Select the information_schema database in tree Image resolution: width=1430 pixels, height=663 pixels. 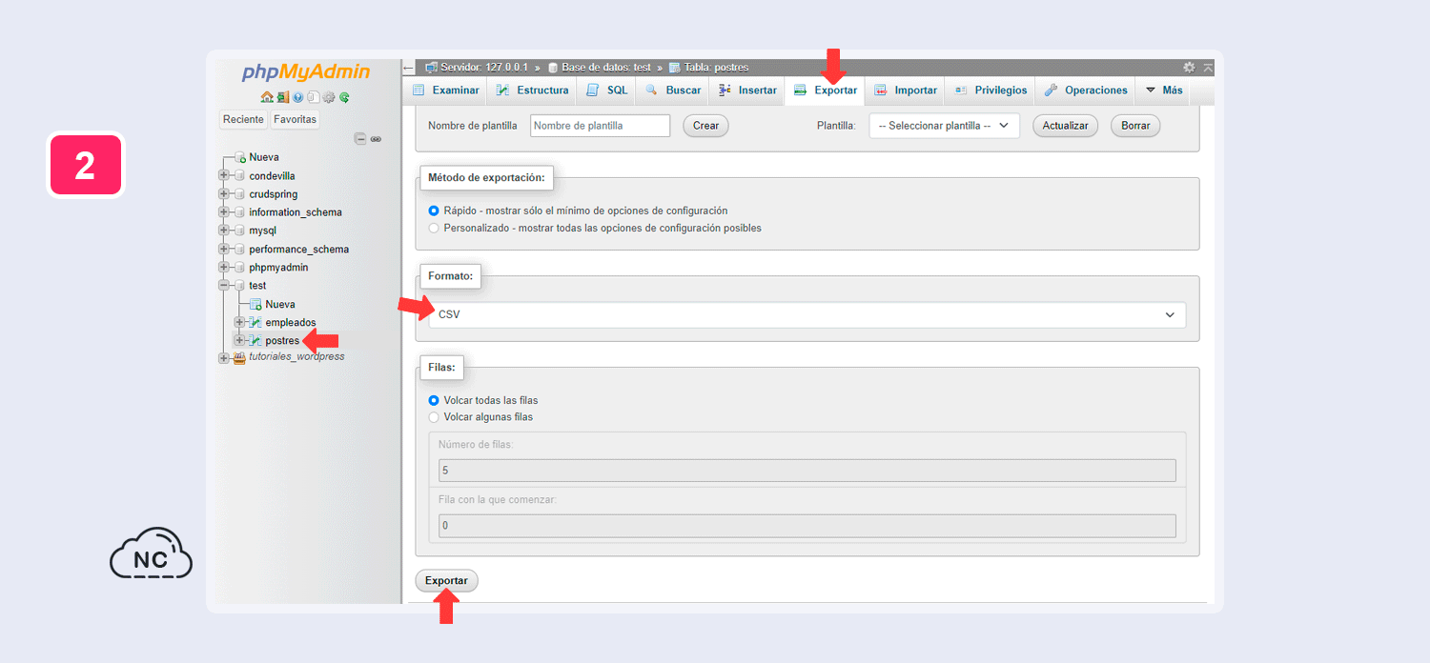pos(296,212)
